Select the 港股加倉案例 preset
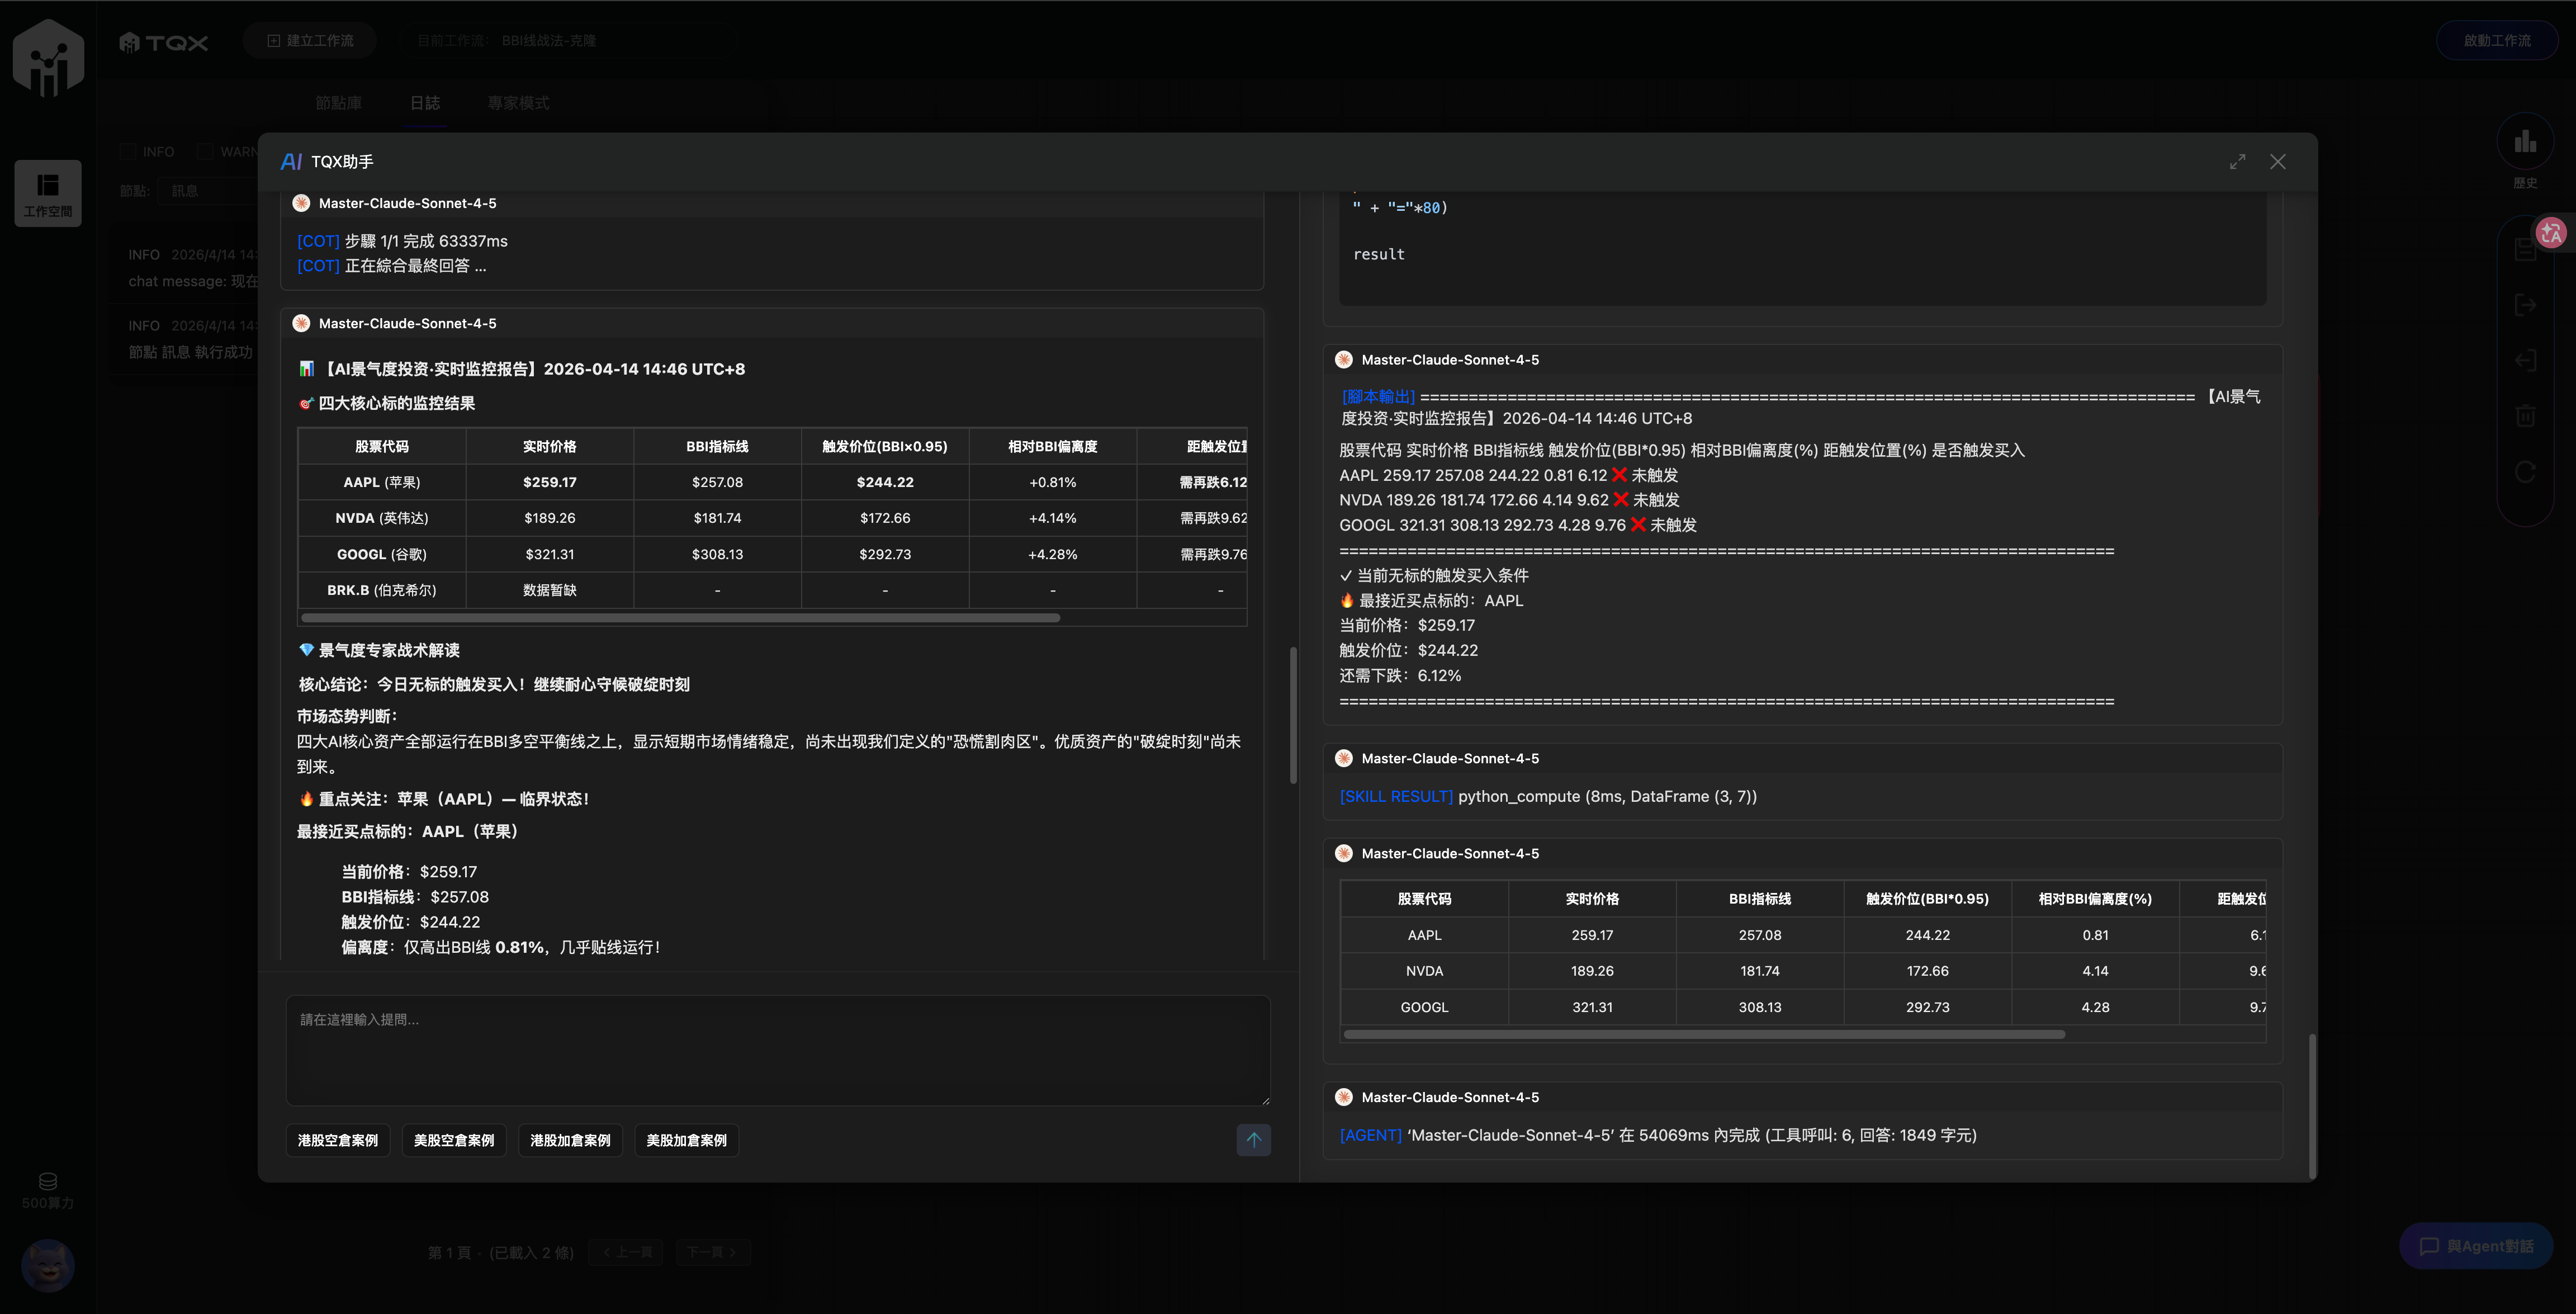Image resolution: width=2576 pixels, height=1314 pixels. click(x=570, y=1141)
